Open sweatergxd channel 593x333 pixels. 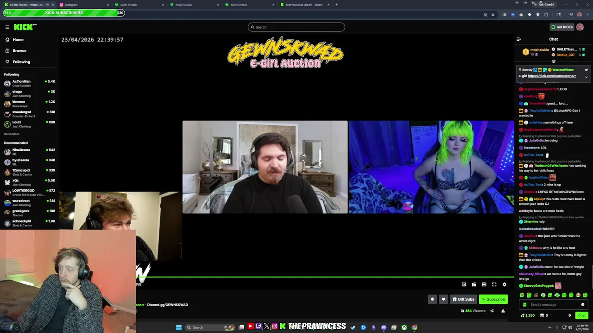click(30, 114)
